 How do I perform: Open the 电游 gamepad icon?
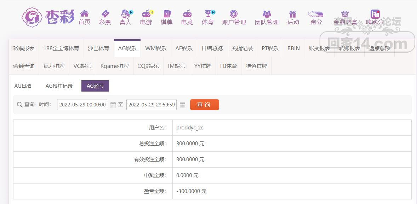pos(146,14)
